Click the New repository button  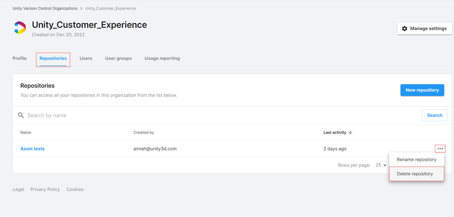[422, 90]
